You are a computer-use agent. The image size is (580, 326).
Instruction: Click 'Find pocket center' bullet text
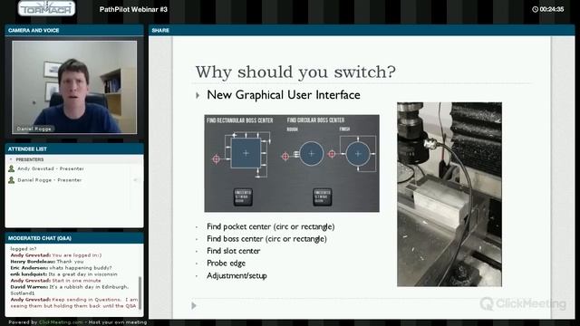pyautogui.click(x=270, y=226)
